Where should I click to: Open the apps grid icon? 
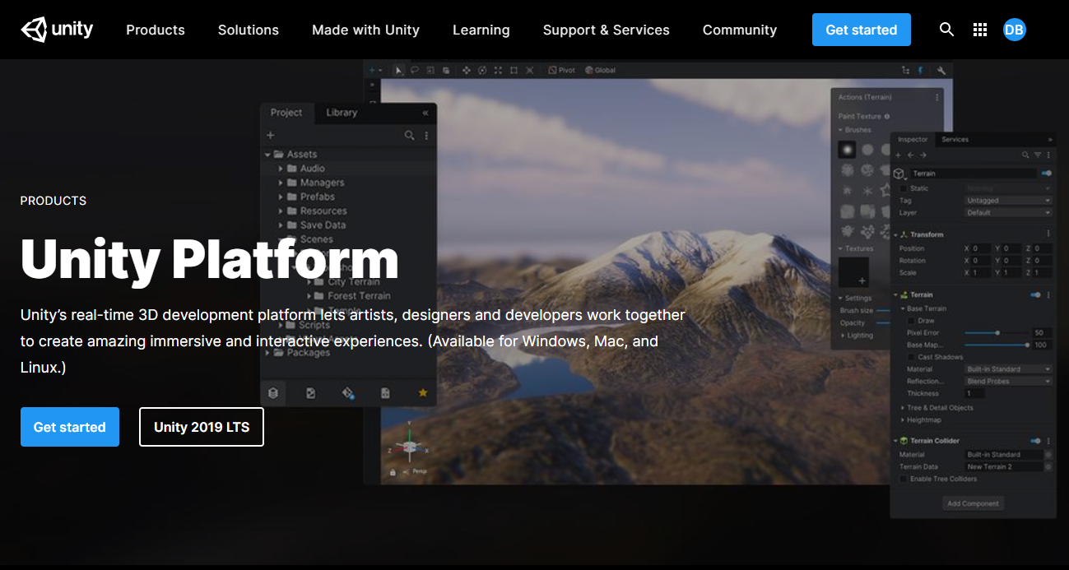coord(979,30)
